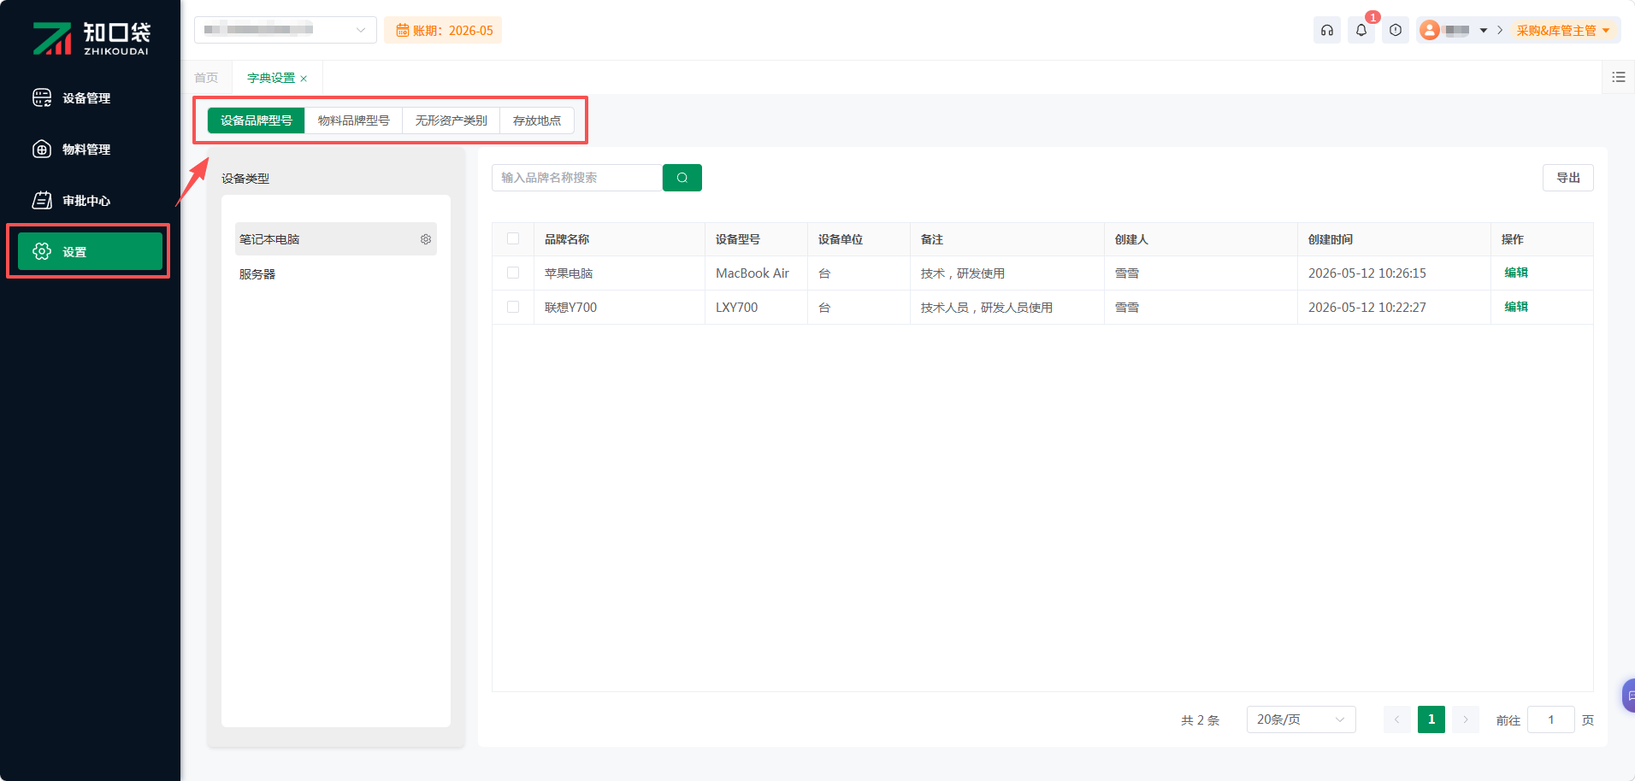The height and width of the screenshot is (781, 1635).
Task: Expand the 采购&库管主管 role dropdown
Action: coord(1563,30)
